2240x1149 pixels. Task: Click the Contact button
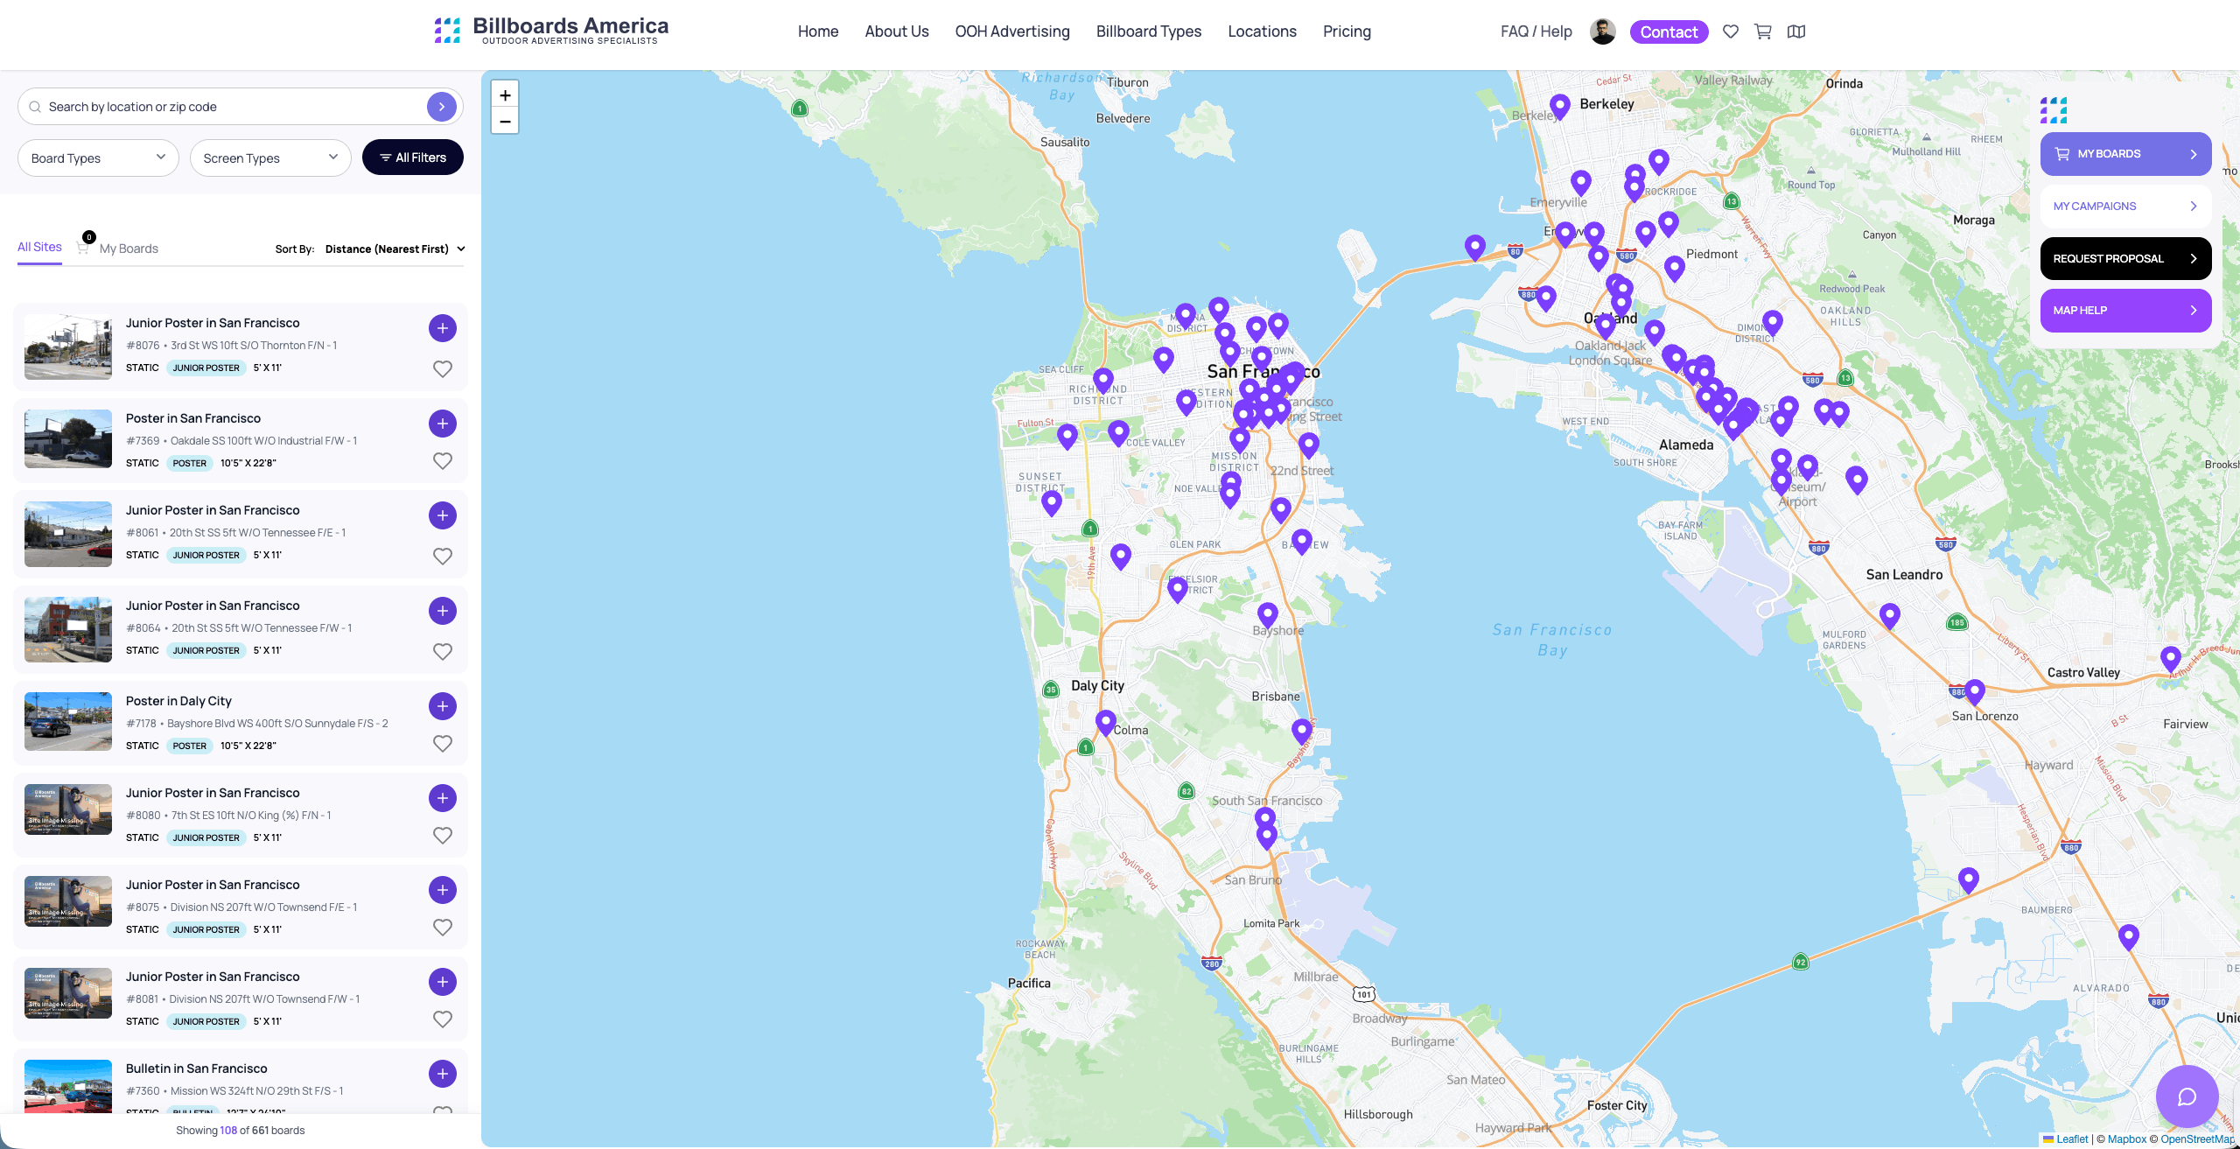[1669, 32]
